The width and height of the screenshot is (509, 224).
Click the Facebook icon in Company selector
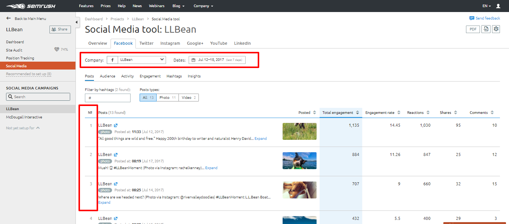(x=112, y=60)
